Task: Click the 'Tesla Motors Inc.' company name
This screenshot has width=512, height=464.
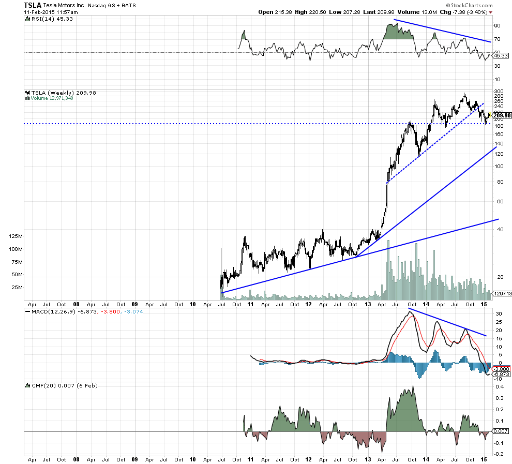Action: pos(64,6)
